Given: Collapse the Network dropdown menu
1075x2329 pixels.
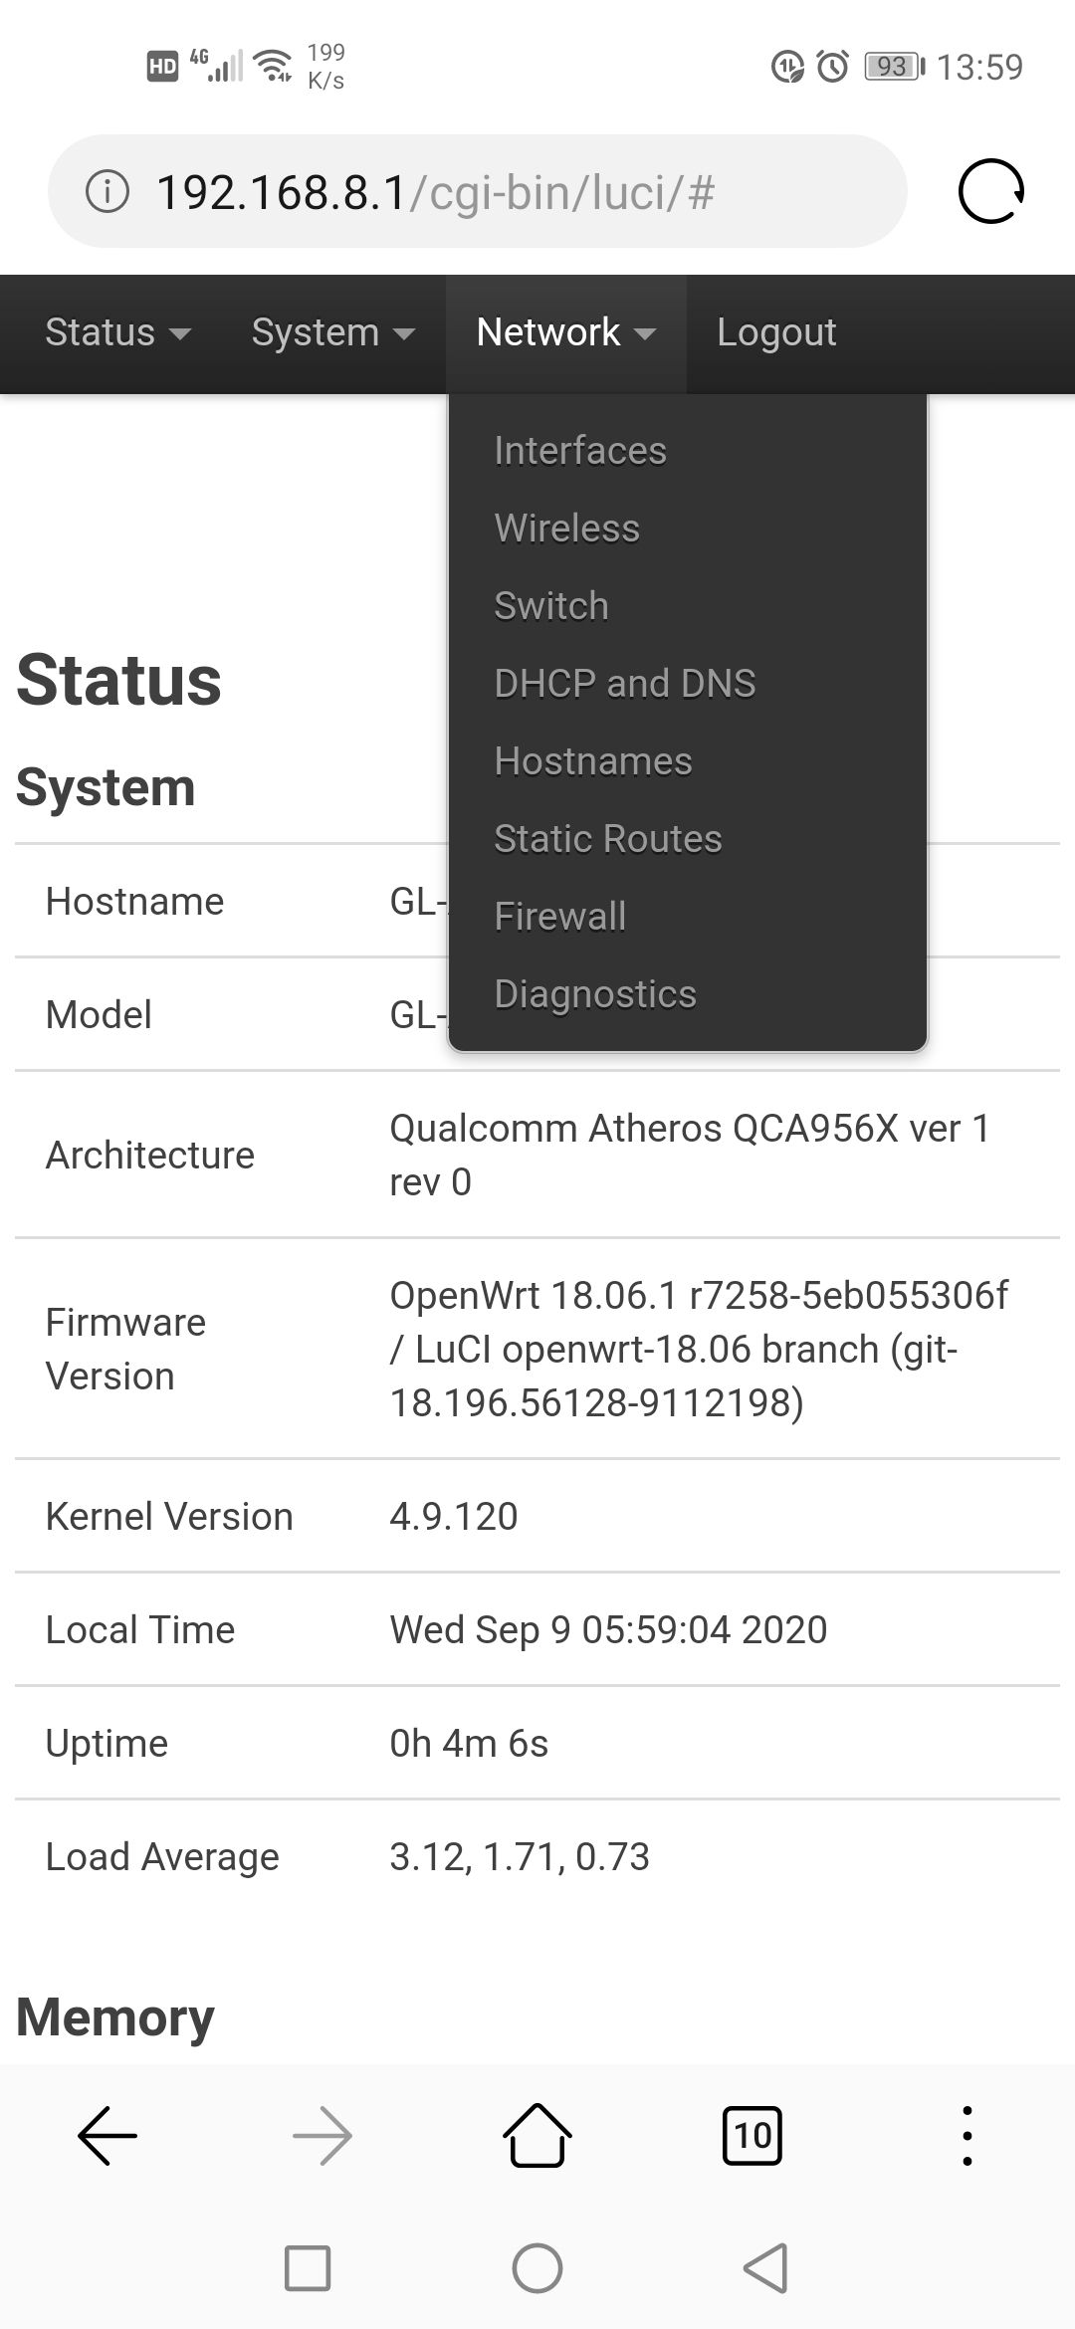Looking at the screenshot, I should [x=566, y=332].
